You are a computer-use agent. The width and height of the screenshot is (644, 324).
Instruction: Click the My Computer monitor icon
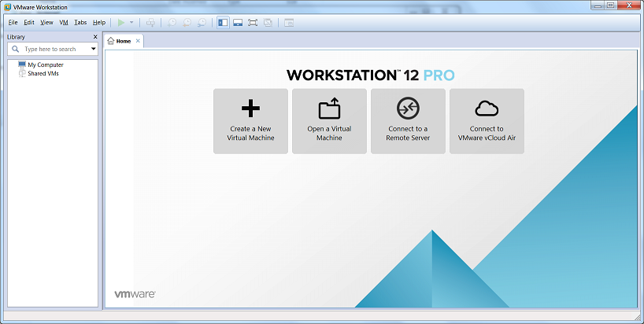tap(22, 64)
